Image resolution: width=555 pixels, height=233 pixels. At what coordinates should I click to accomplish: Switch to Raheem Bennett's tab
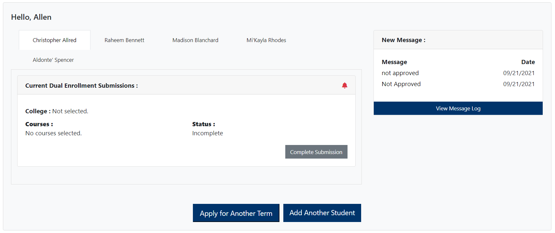tap(124, 40)
